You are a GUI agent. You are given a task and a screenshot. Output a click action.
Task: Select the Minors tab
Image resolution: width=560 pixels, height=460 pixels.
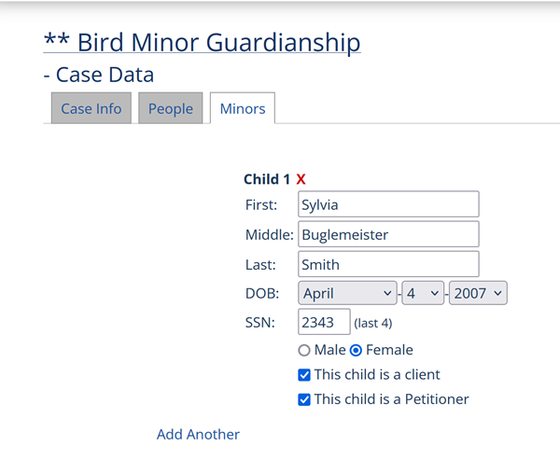[243, 108]
